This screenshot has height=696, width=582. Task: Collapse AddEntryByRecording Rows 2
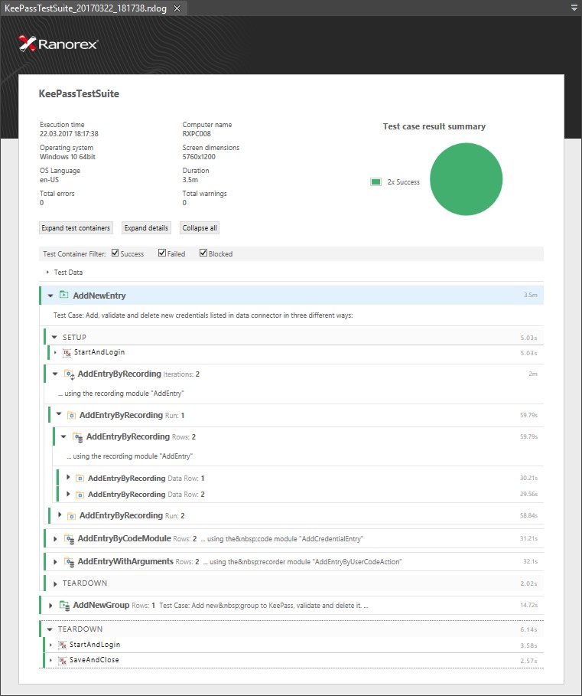pos(63,436)
